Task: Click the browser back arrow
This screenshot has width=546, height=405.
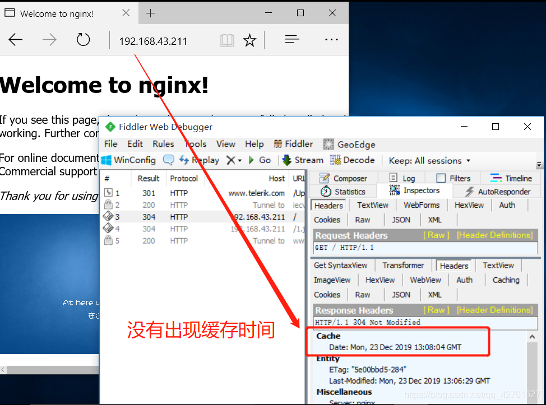Action: (16, 40)
